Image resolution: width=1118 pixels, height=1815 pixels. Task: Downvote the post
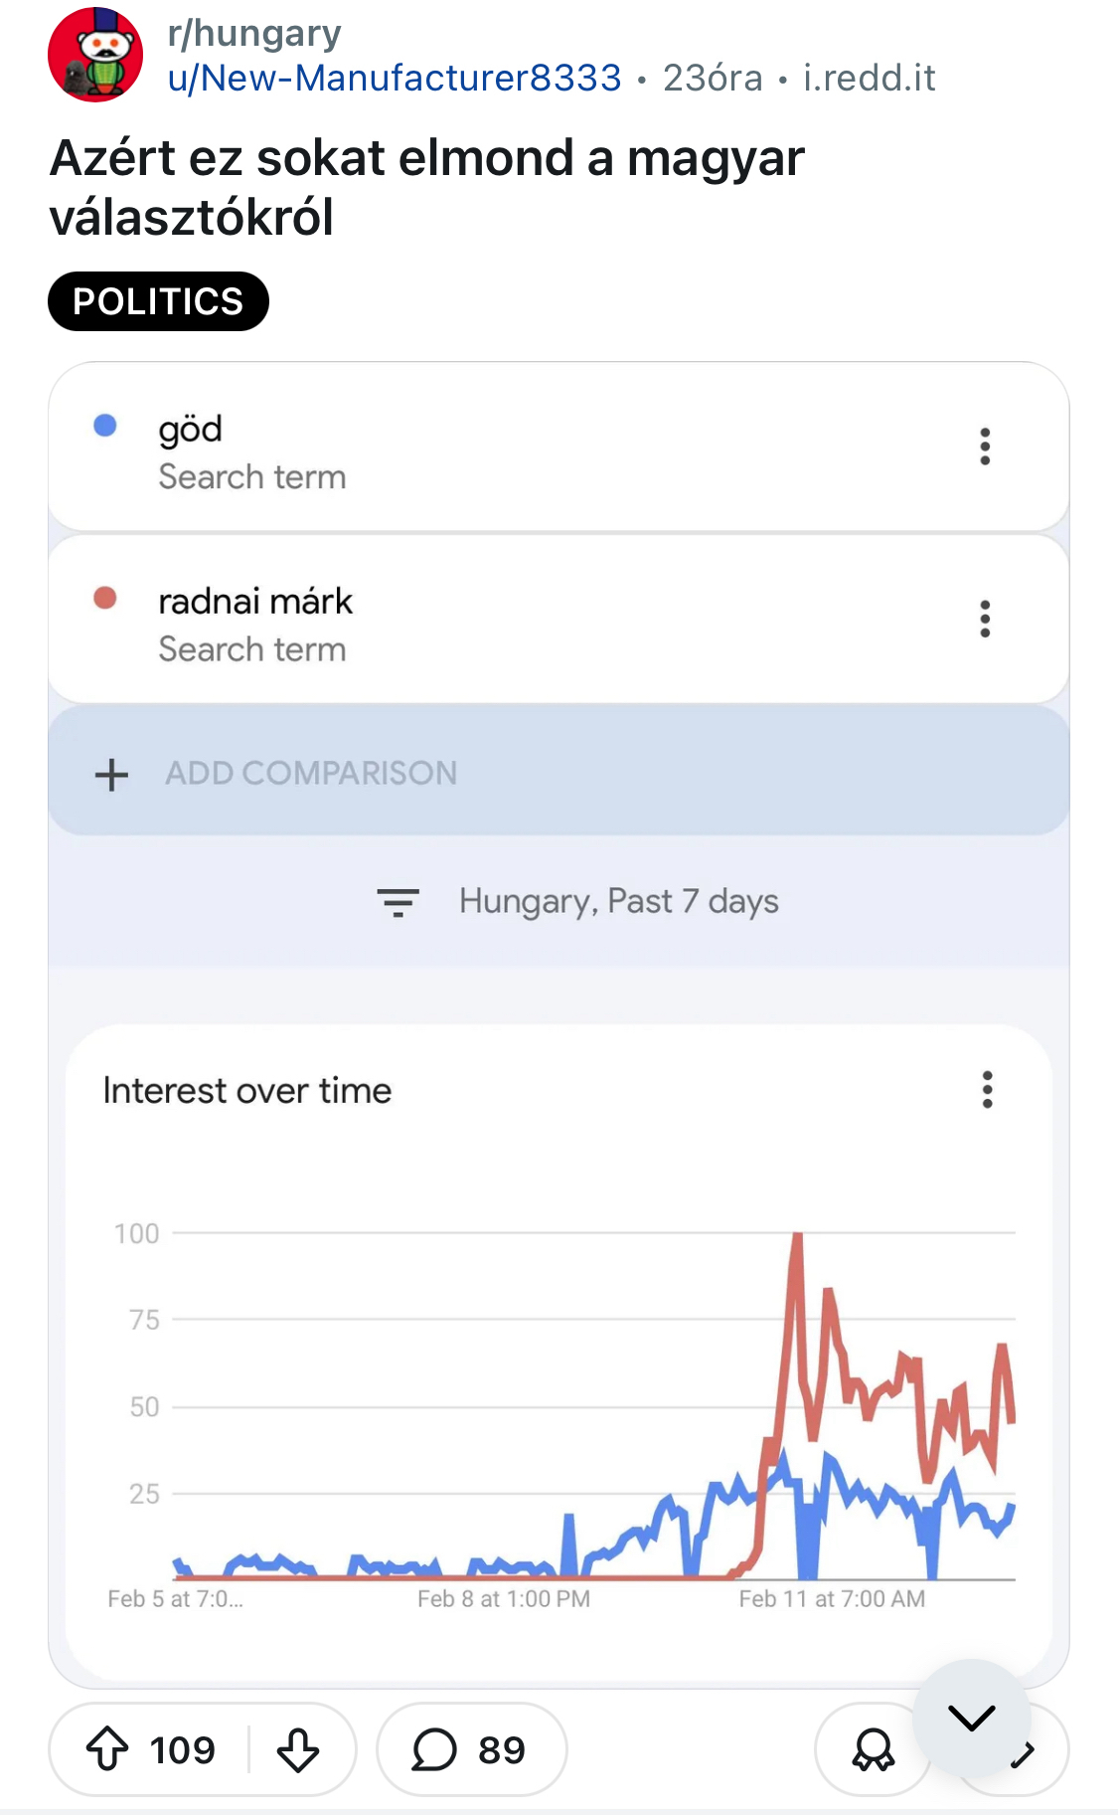click(x=297, y=1749)
